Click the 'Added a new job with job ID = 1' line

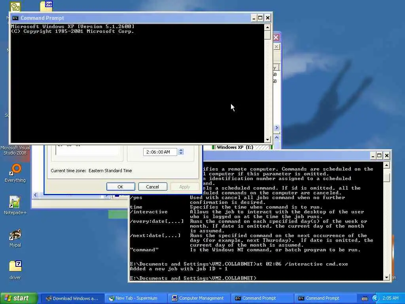pos(179,269)
